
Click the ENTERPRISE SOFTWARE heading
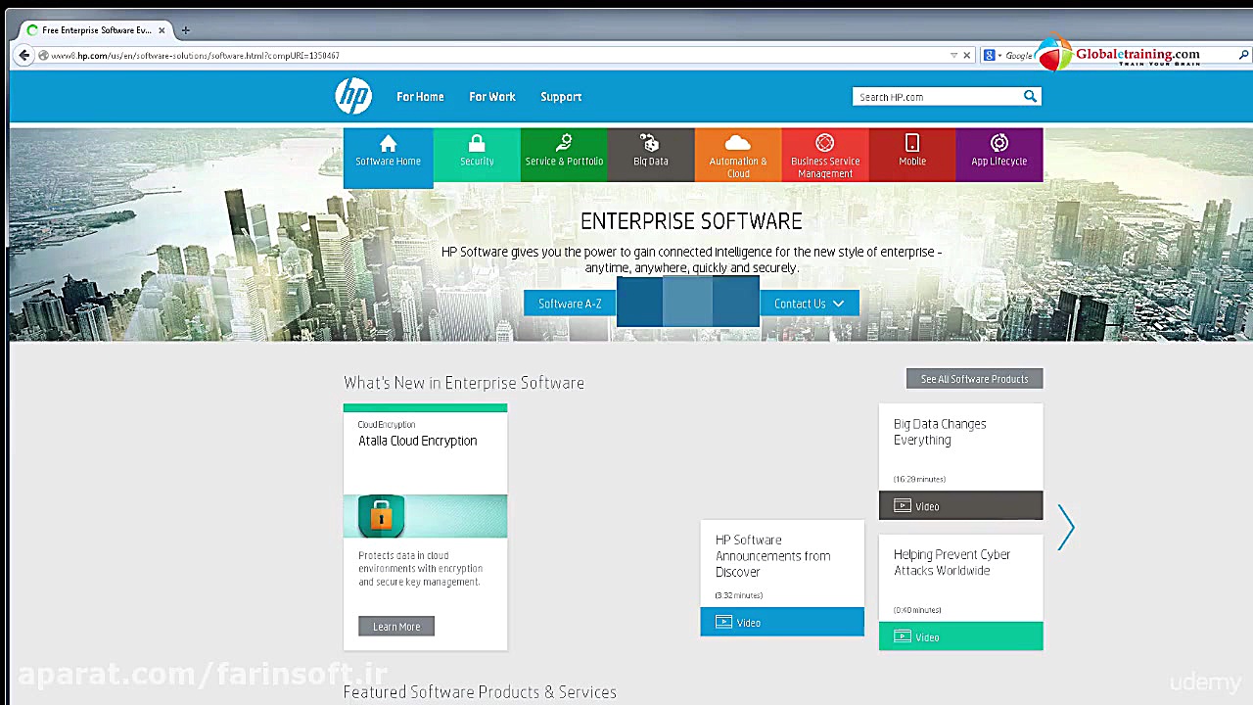coord(691,221)
